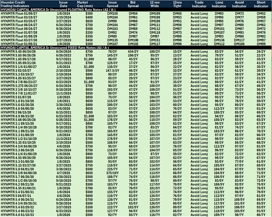The image size is (272, 217).
Task: Select issue spread 147.5/3Y for HYNMTR 3 02/10/27
Action: pyautogui.click(x=112, y=70)
